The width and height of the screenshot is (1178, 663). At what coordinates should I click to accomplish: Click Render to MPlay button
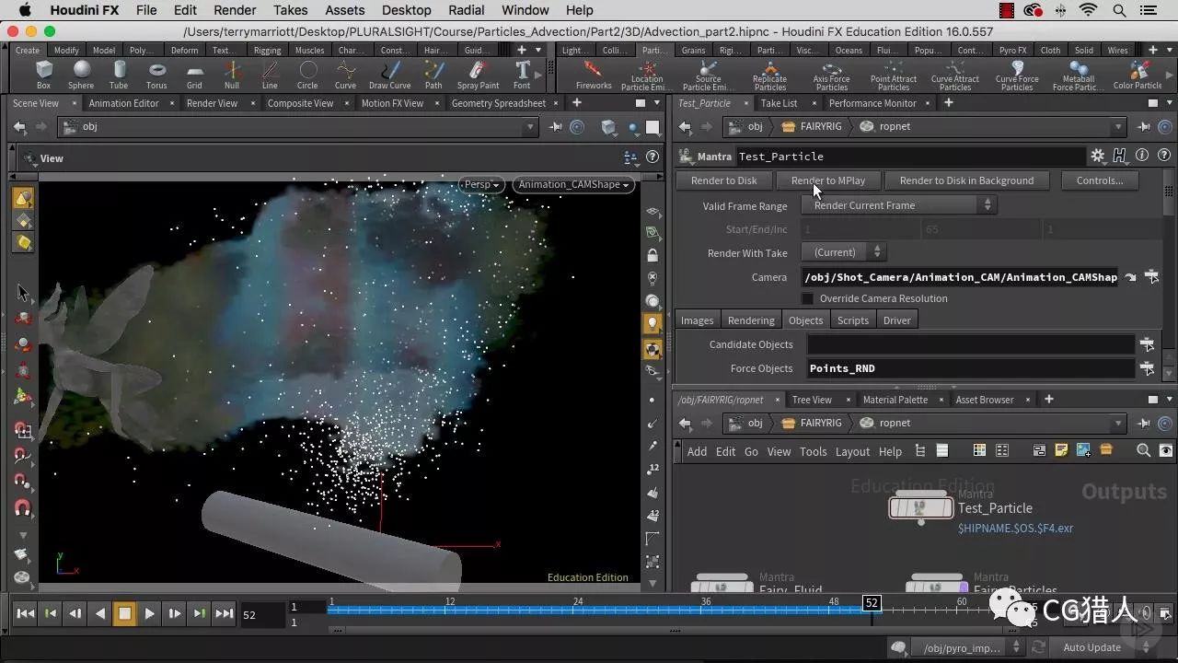tap(828, 180)
